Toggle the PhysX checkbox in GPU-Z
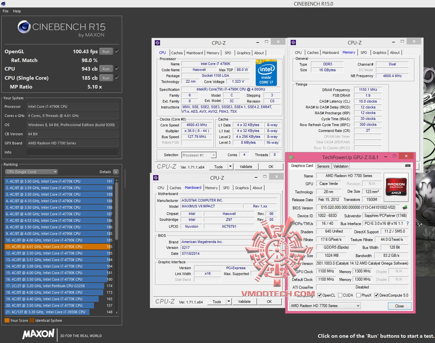The image size is (435, 343). (359, 295)
